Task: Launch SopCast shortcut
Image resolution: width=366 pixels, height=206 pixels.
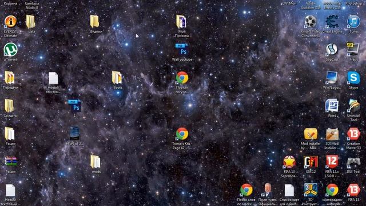Action: (332, 50)
